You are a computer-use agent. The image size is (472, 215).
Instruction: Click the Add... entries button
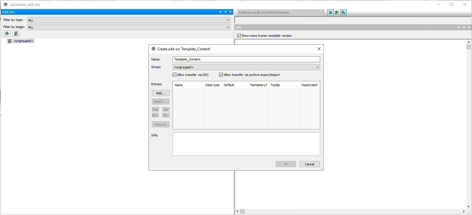click(x=161, y=93)
